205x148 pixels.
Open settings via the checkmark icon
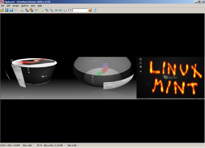click(90, 10)
